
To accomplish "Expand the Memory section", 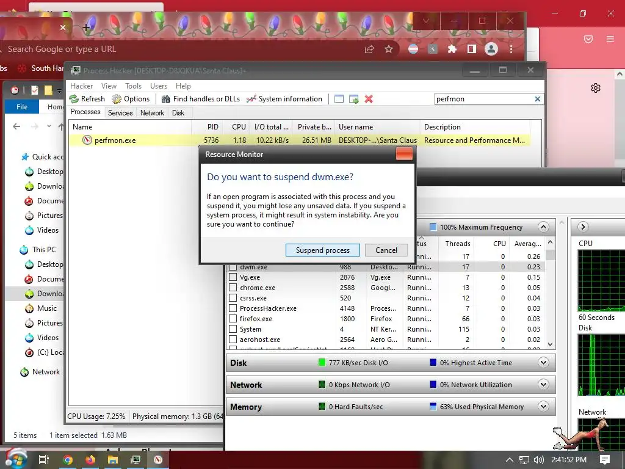I will pyautogui.click(x=543, y=406).
